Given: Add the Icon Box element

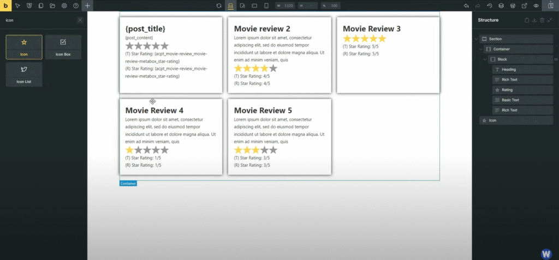Looking at the screenshot, I should (63, 47).
